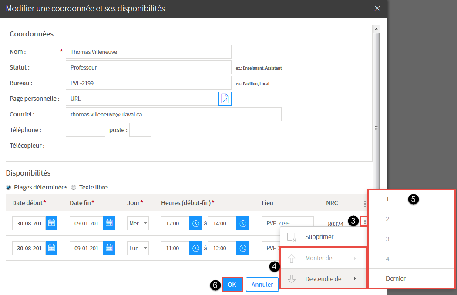The width and height of the screenshot is (457, 295).
Task: Open end date calendar in Mer row
Action: point(109,223)
